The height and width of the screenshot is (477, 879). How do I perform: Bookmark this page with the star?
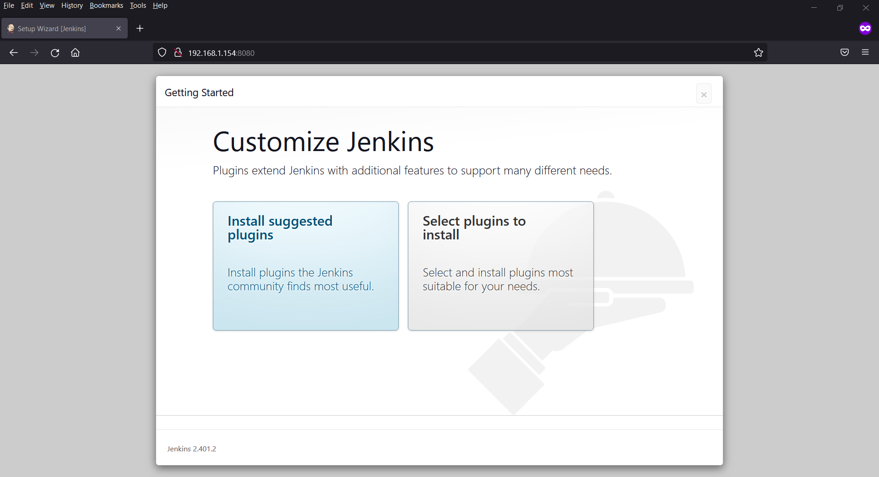(759, 53)
